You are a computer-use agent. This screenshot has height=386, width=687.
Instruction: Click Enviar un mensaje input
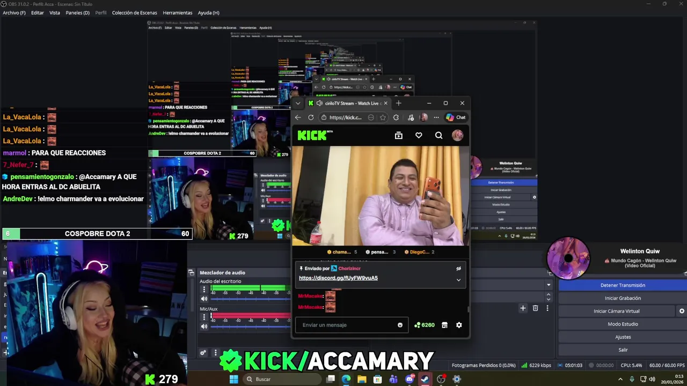350,325
